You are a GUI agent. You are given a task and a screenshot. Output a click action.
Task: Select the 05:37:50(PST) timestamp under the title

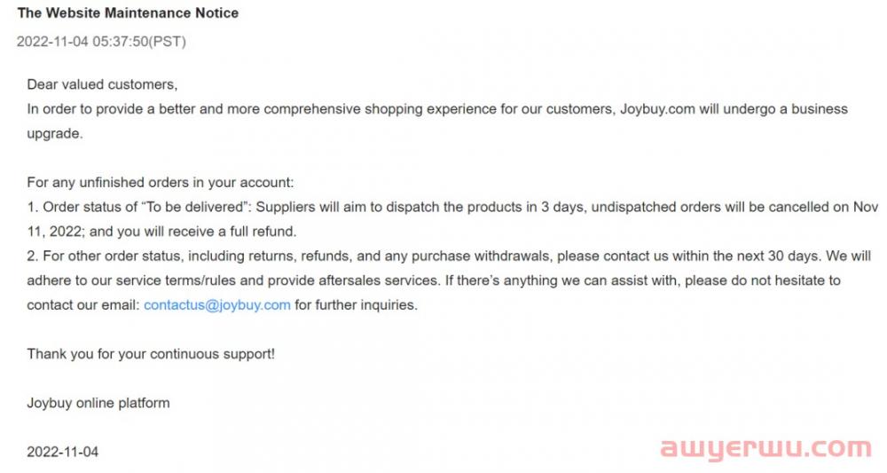(x=139, y=42)
